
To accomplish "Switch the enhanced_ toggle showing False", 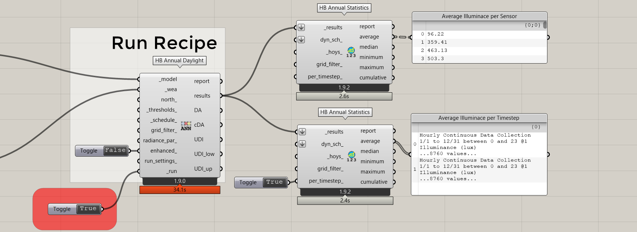I will click(x=115, y=150).
